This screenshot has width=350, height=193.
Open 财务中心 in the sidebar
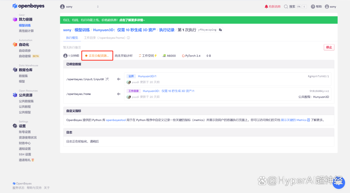25,143
